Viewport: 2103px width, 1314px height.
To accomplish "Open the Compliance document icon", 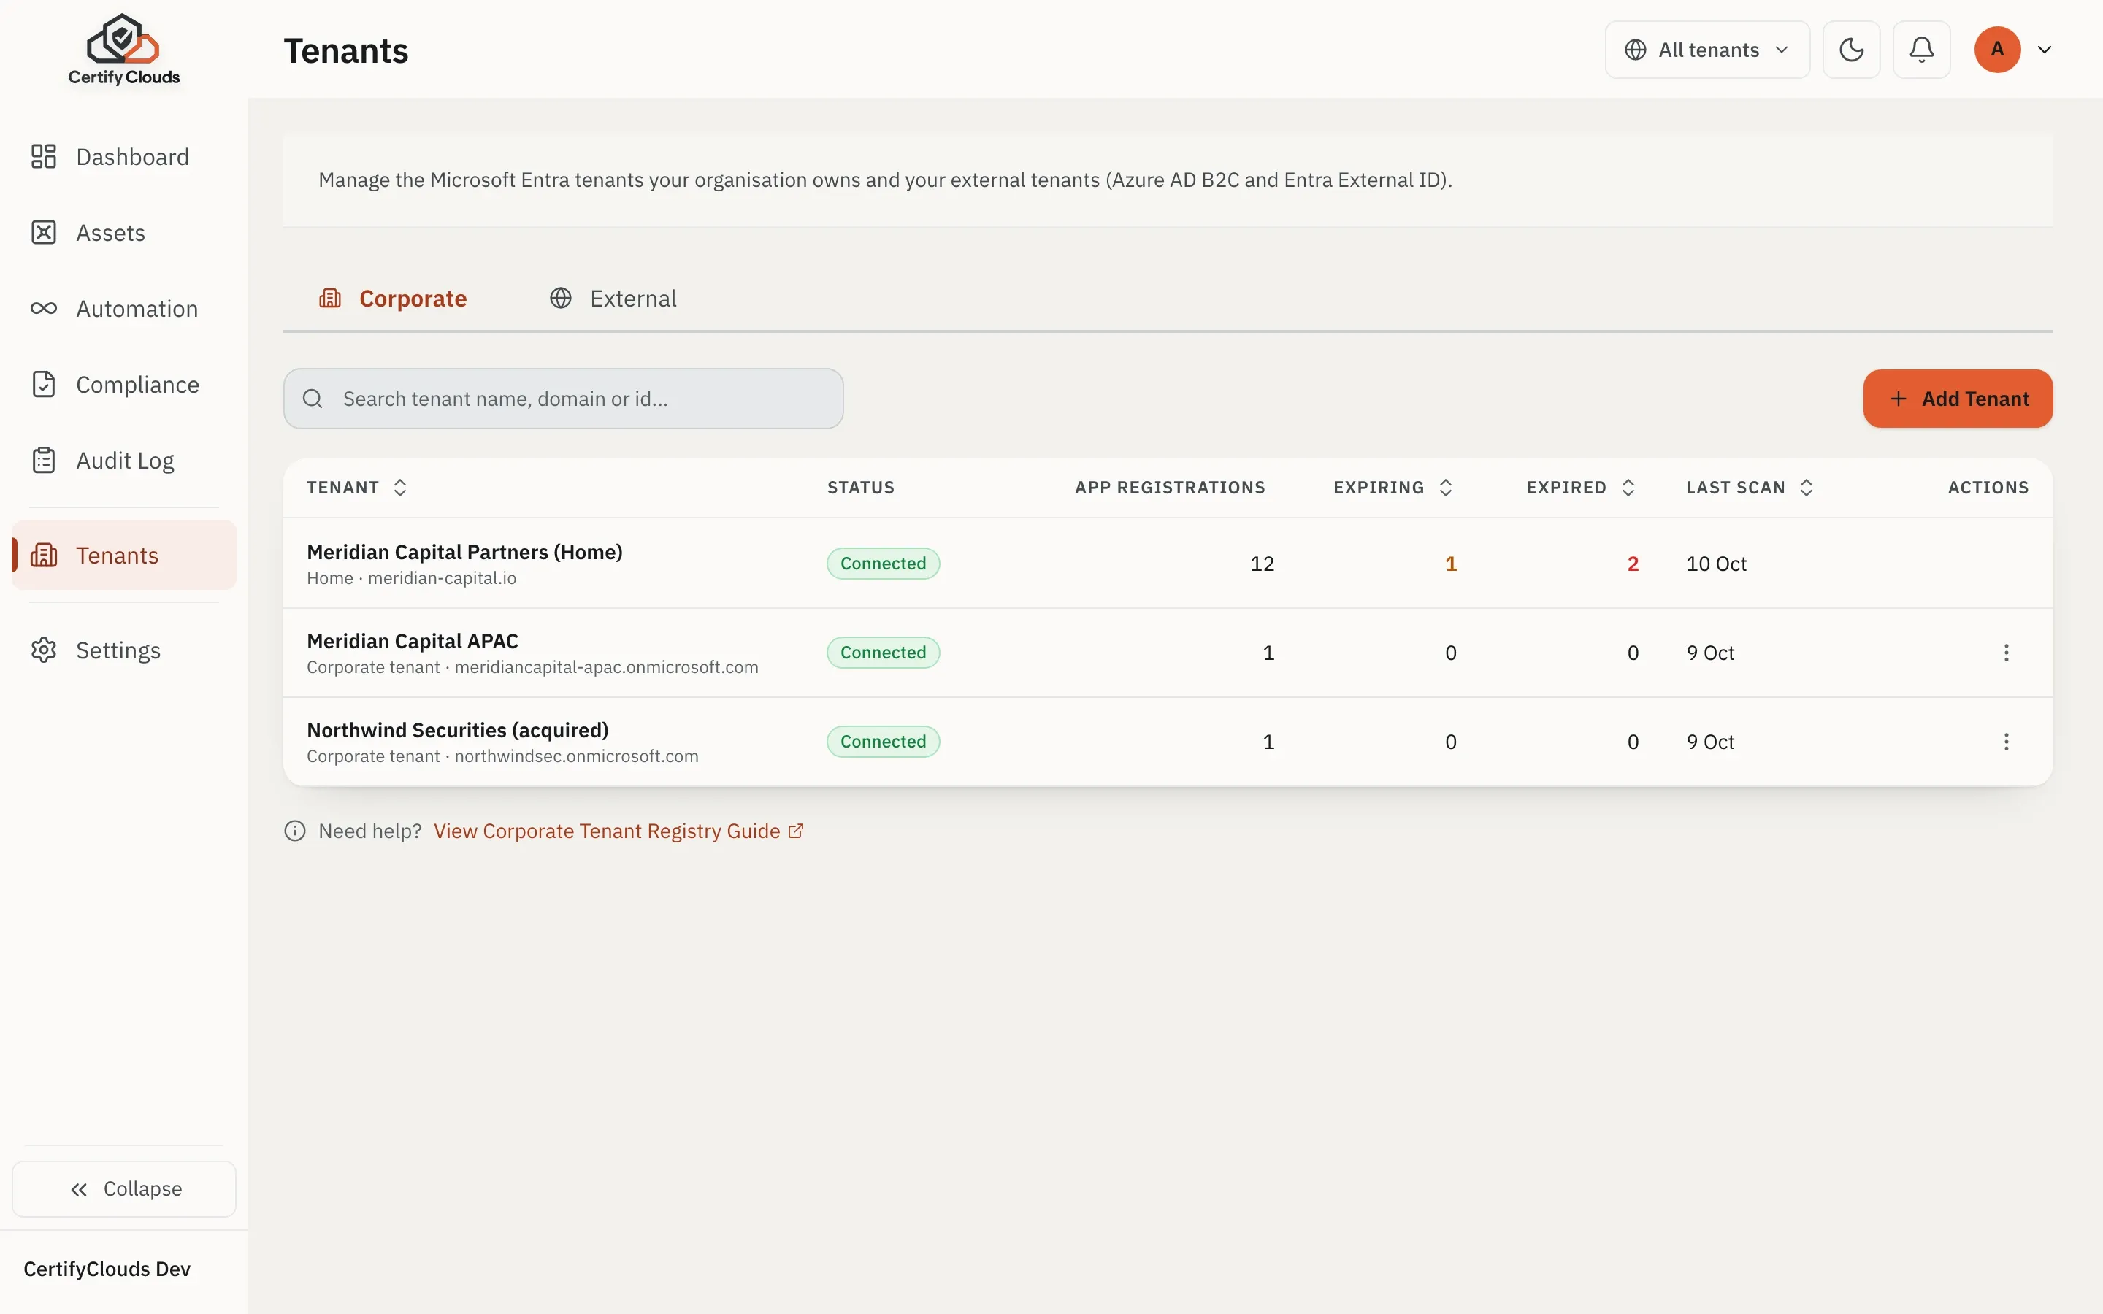I will [44, 384].
